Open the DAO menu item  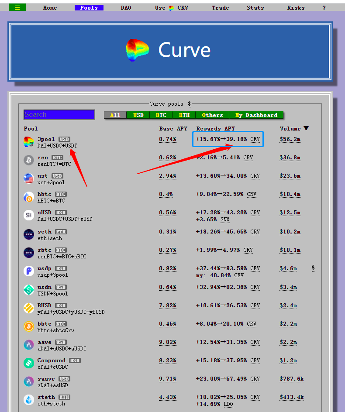[126, 8]
